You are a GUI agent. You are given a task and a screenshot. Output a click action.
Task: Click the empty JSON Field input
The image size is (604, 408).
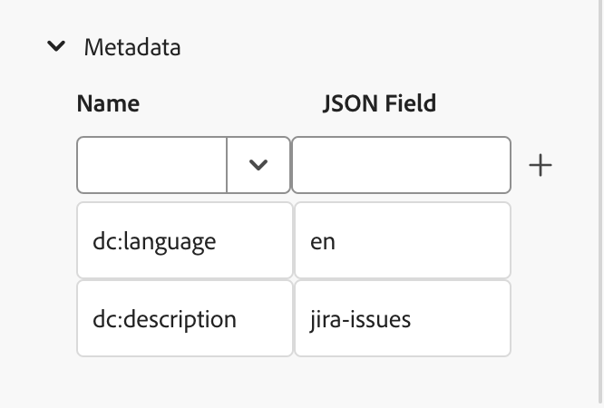401,165
